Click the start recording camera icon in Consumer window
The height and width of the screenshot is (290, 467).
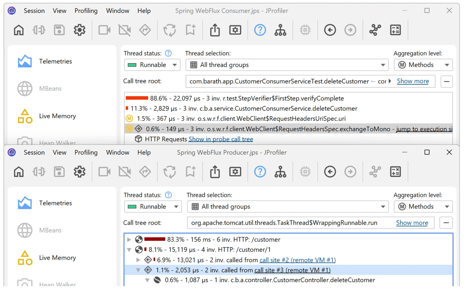104,30
